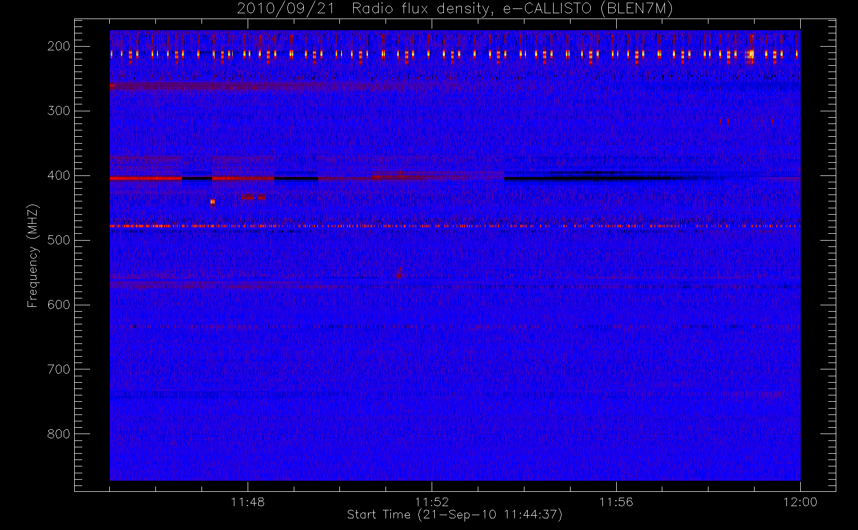This screenshot has height=530, width=858.
Task: Click the 'Frequency (MHZ)' y-axis label
Action: pyautogui.click(x=33, y=255)
